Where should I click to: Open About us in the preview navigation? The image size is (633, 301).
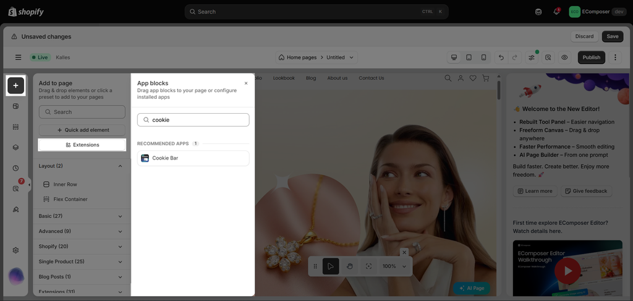(x=338, y=78)
